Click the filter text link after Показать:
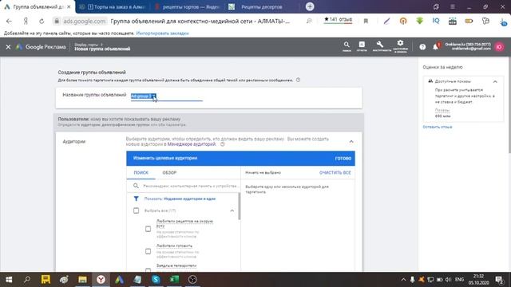The width and height of the screenshot is (511, 287). pos(190,199)
